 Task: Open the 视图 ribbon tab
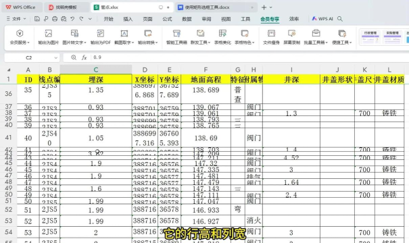tap(226, 19)
